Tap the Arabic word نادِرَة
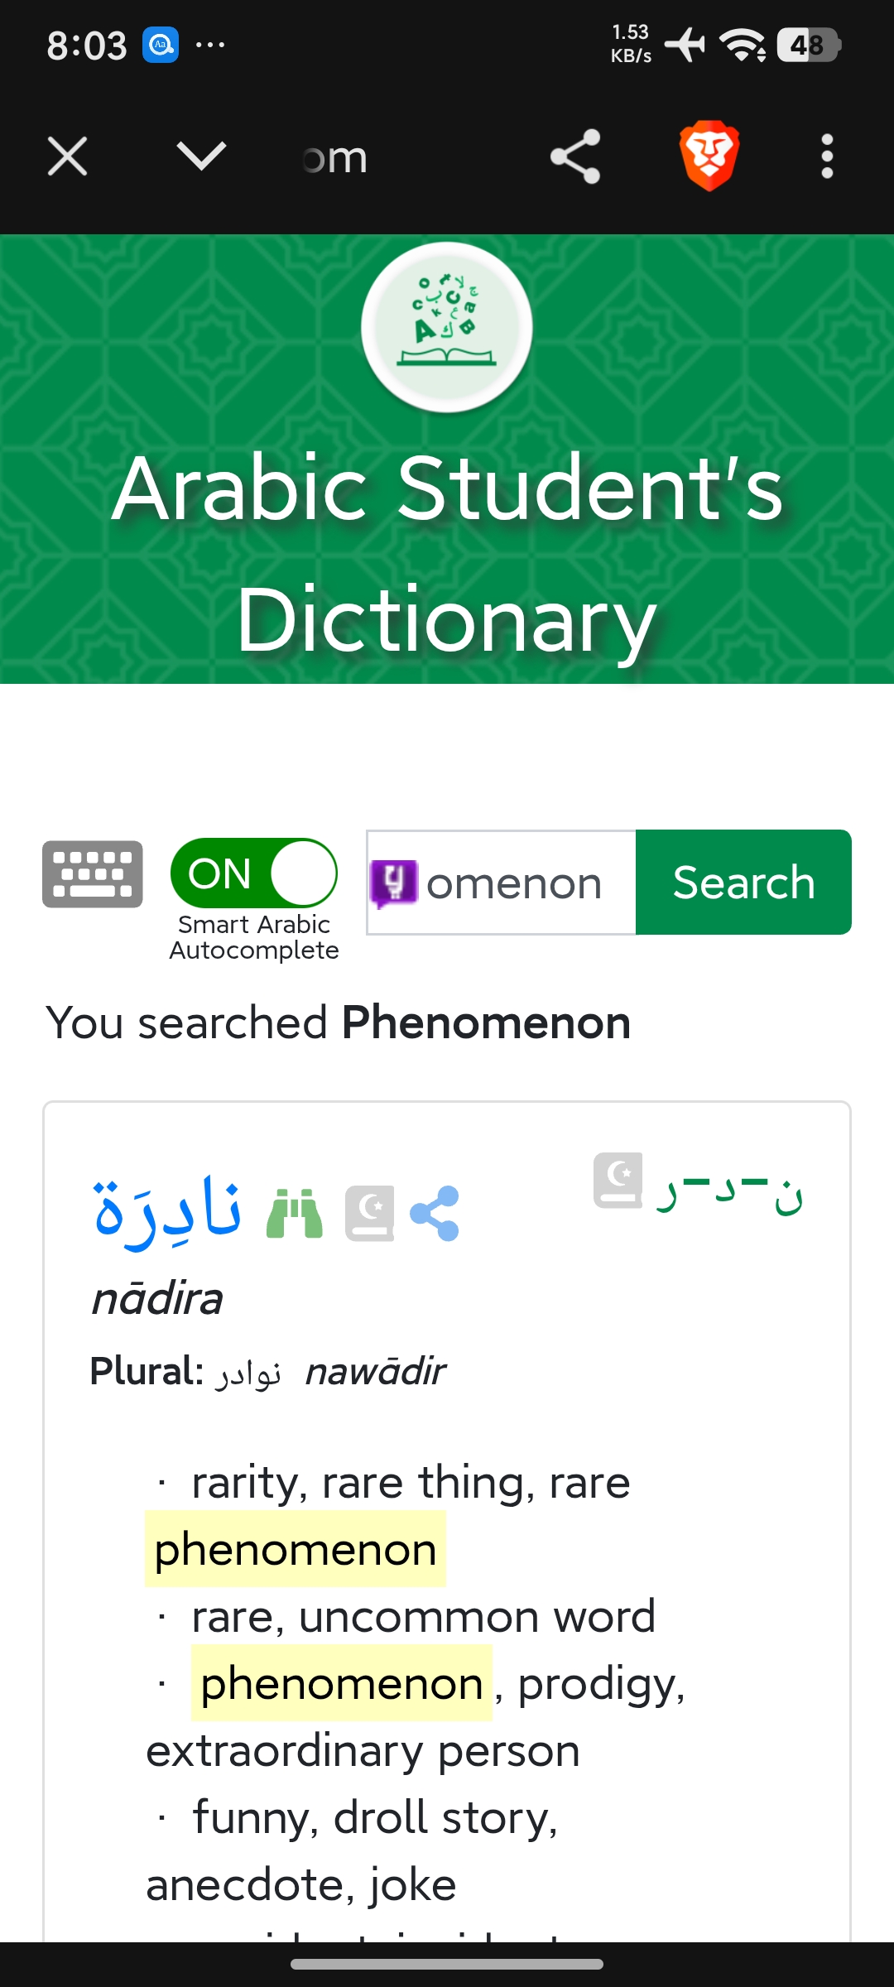Viewport: 894px width, 1987px height. (168, 1211)
